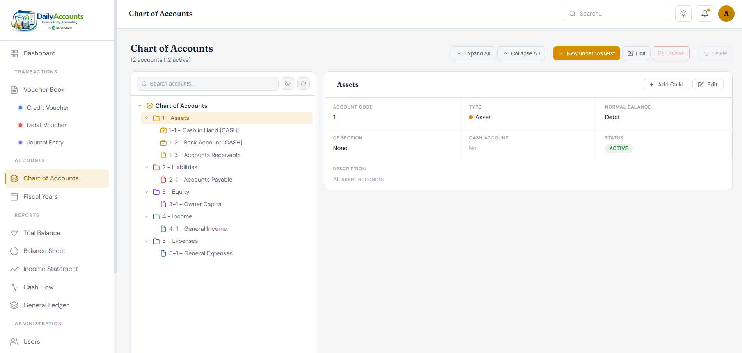Toggle visibility of disabled accounts in tree
This screenshot has width=742, height=353.
pos(288,83)
